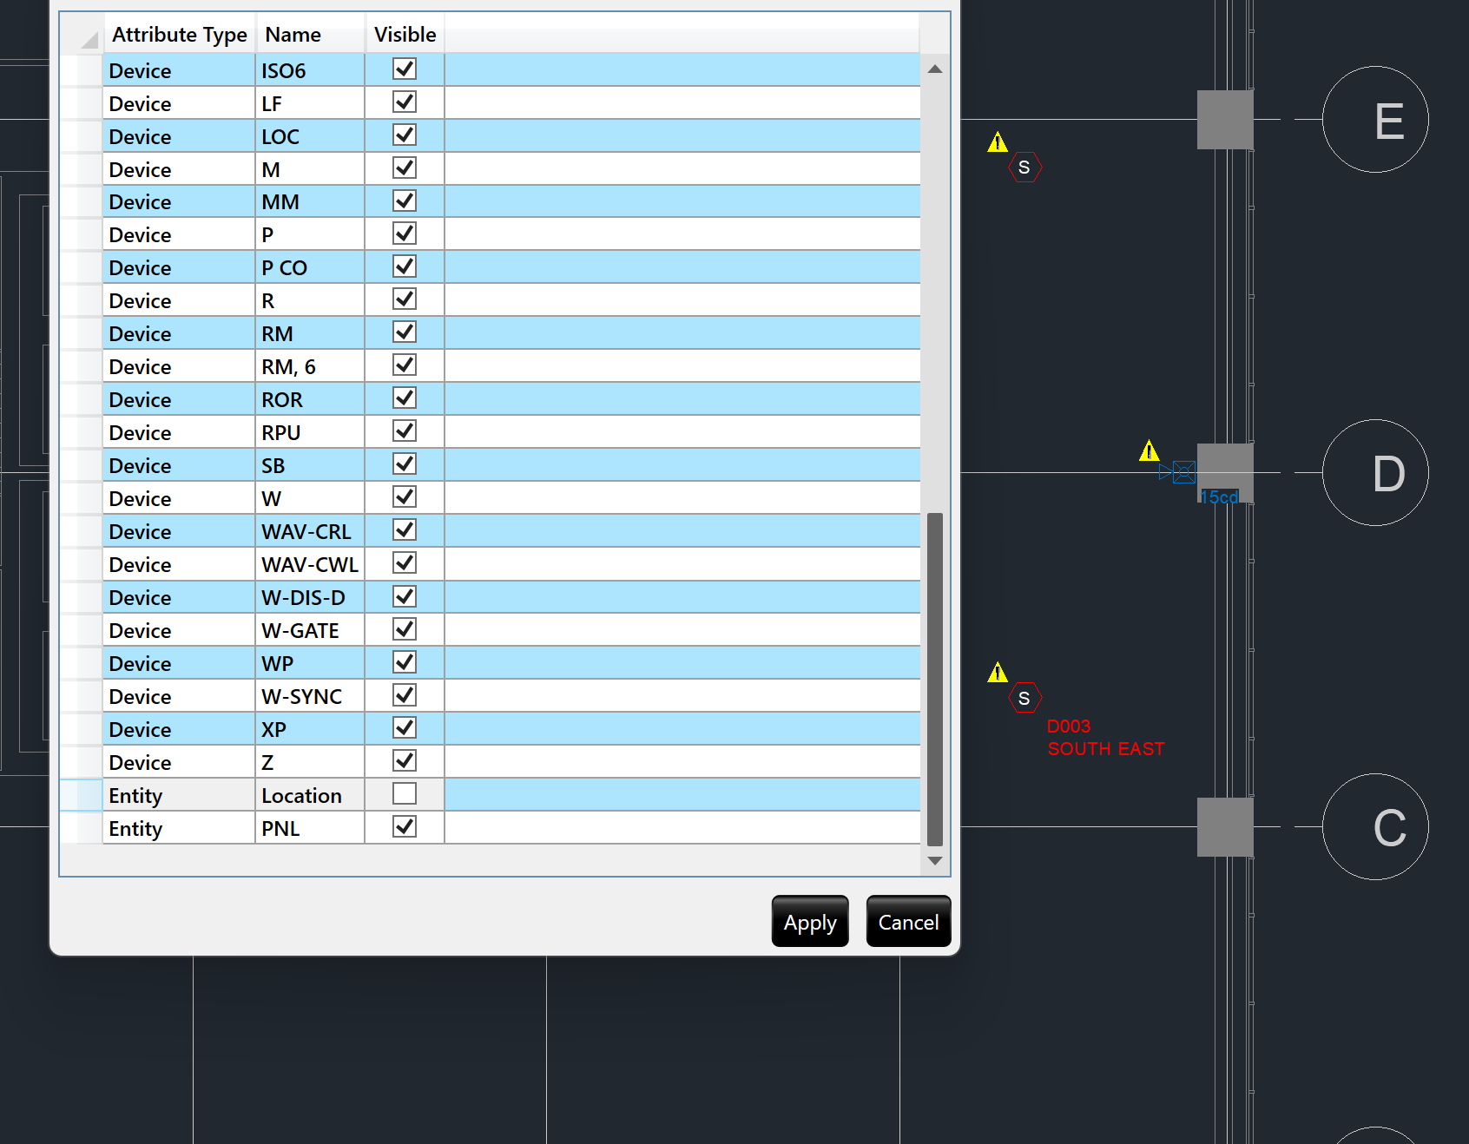Select the blue strobe device symbol near 15cd
This screenshot has height=1144, width=1469.
pos(1178,472)
